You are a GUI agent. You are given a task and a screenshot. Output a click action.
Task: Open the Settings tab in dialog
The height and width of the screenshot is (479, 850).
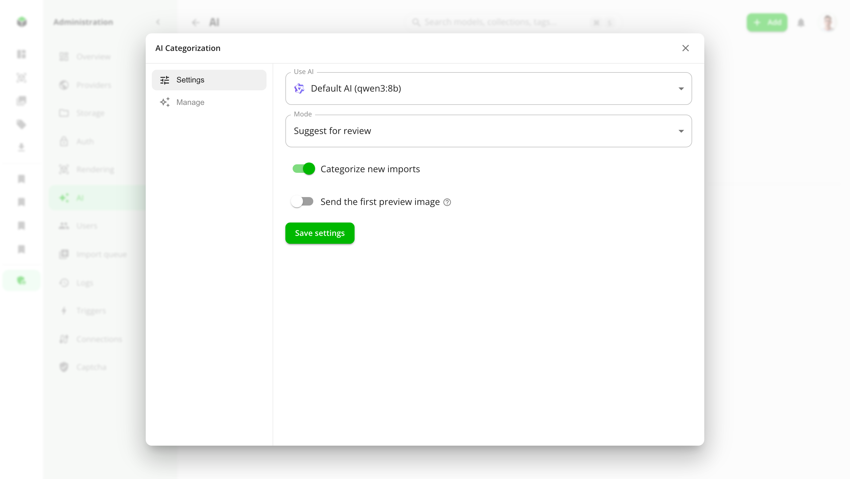point(209,80)
